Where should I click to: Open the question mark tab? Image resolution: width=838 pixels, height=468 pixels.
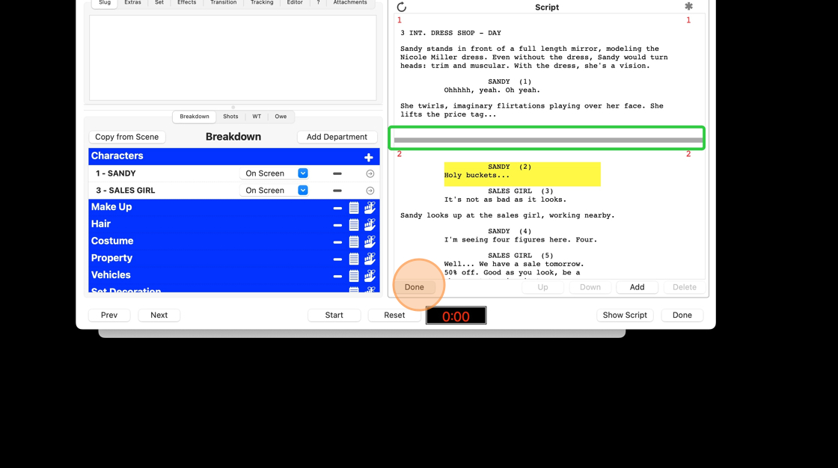318,3
